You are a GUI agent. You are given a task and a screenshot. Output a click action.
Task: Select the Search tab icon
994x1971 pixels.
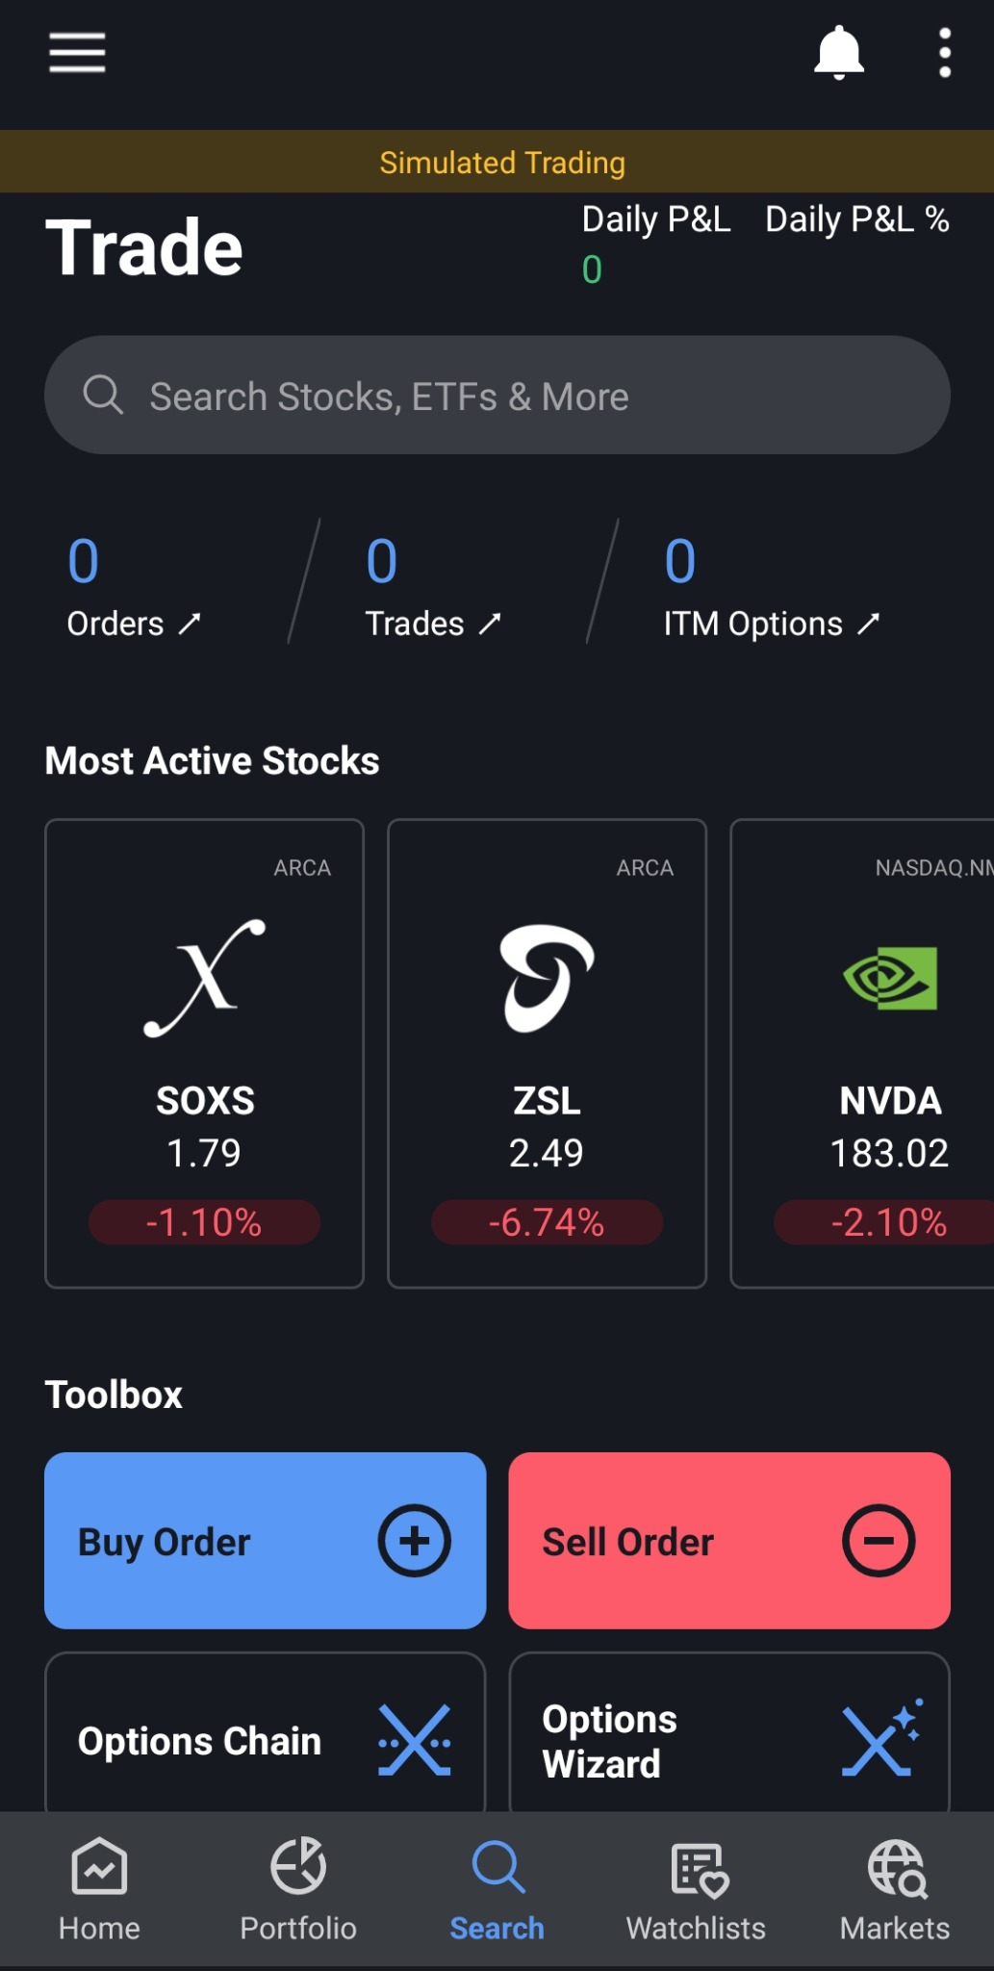pyautogui.click(x=497, y=1867)
